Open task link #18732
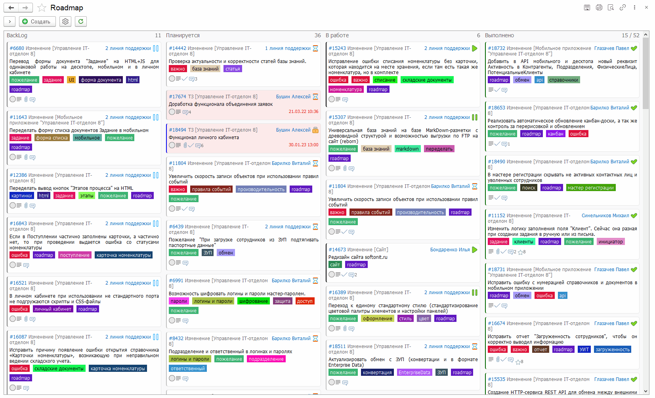This screenshot has height=398, width=655. [x=496, y=48]
